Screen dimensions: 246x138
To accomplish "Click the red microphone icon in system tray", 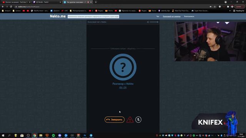I will [x=157, y=135].
